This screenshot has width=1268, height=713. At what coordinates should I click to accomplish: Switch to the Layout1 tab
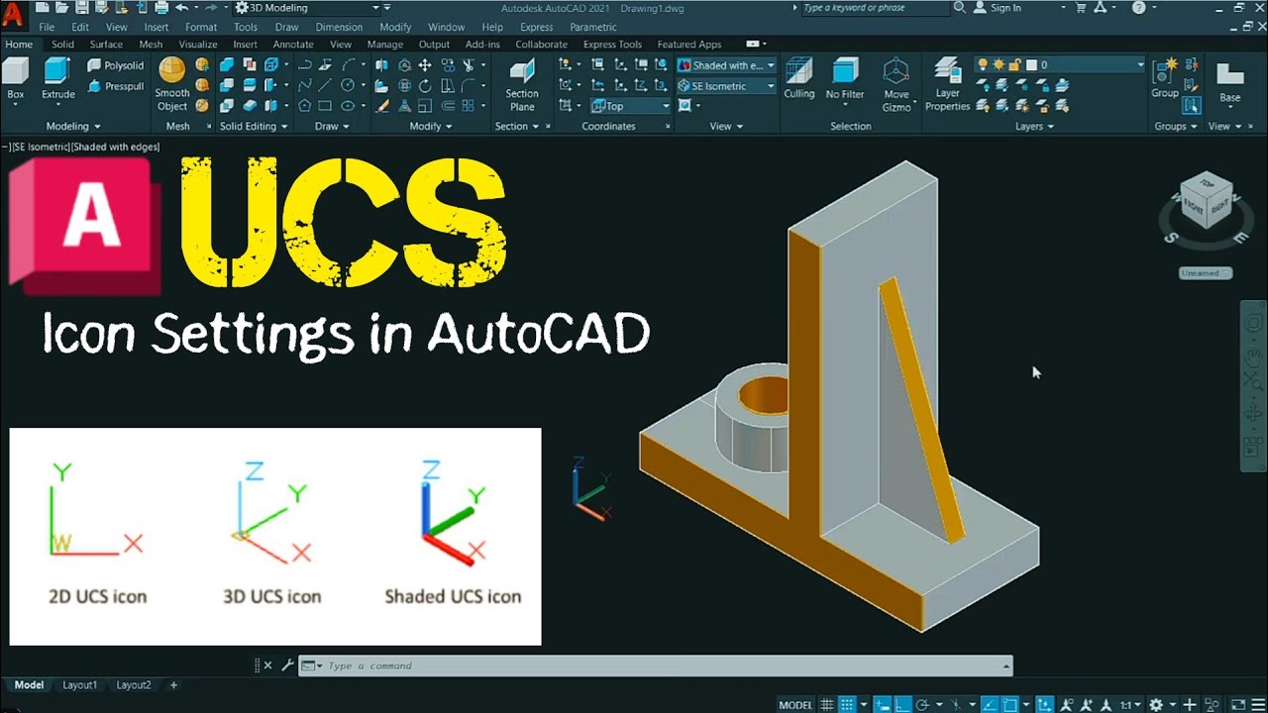tap(80, 684)
